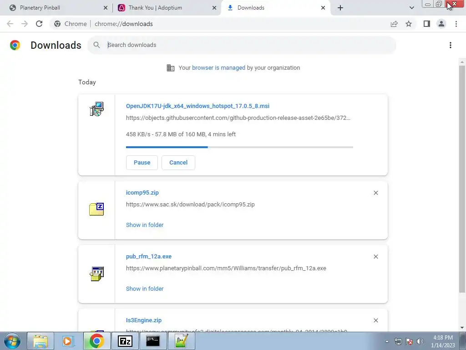Open the tab search chevron
Screen dimensions: 466x350
pyautogui.click(x=411, y=8)
